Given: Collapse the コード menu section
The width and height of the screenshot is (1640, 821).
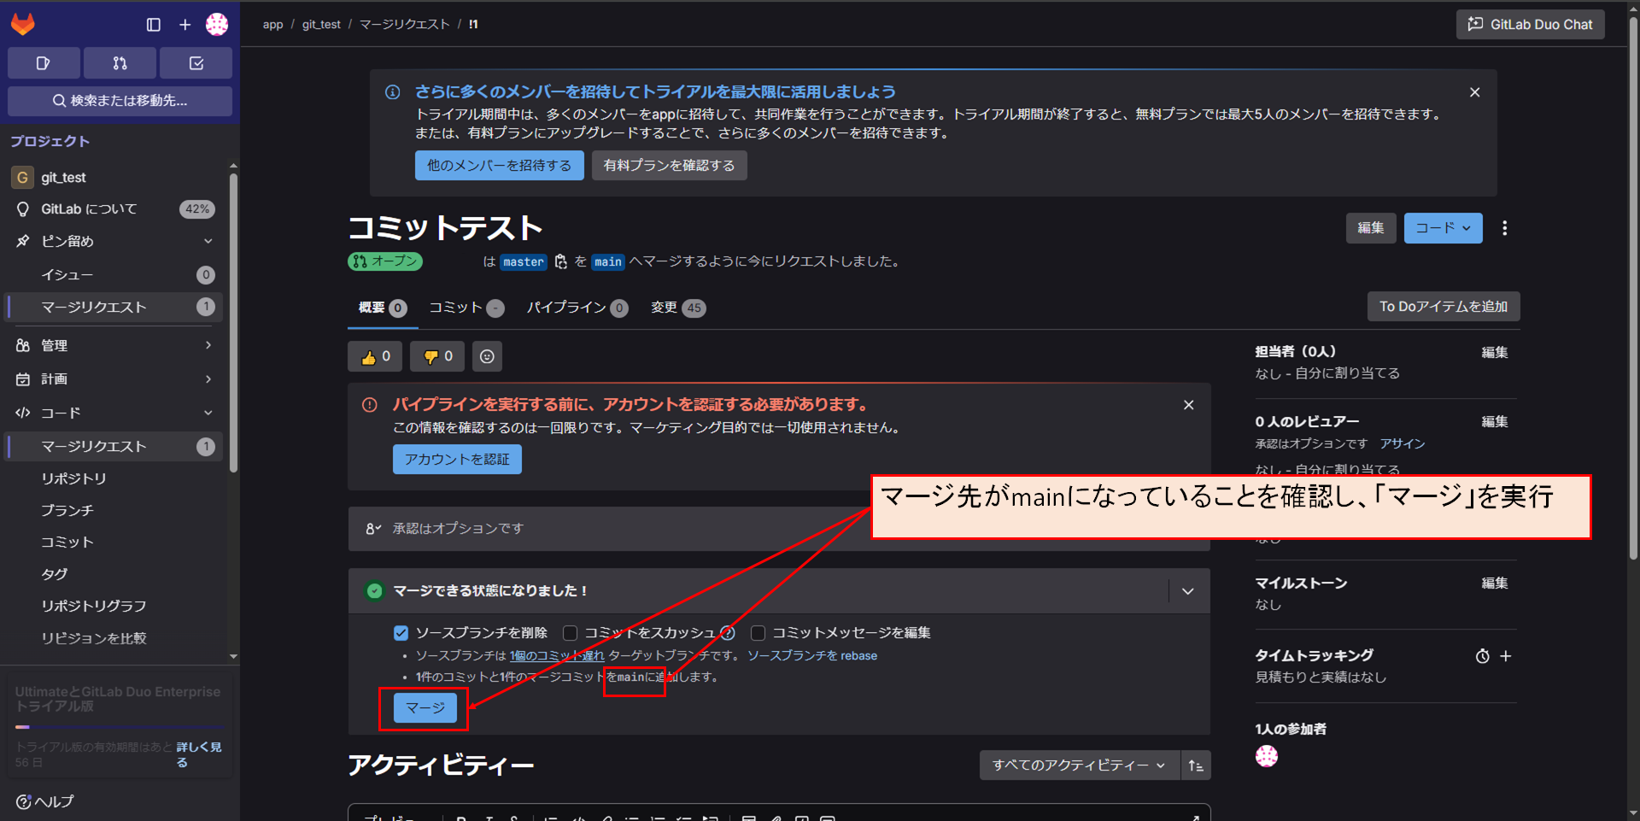Looking at the screenshot, I should tap(115, 413).
